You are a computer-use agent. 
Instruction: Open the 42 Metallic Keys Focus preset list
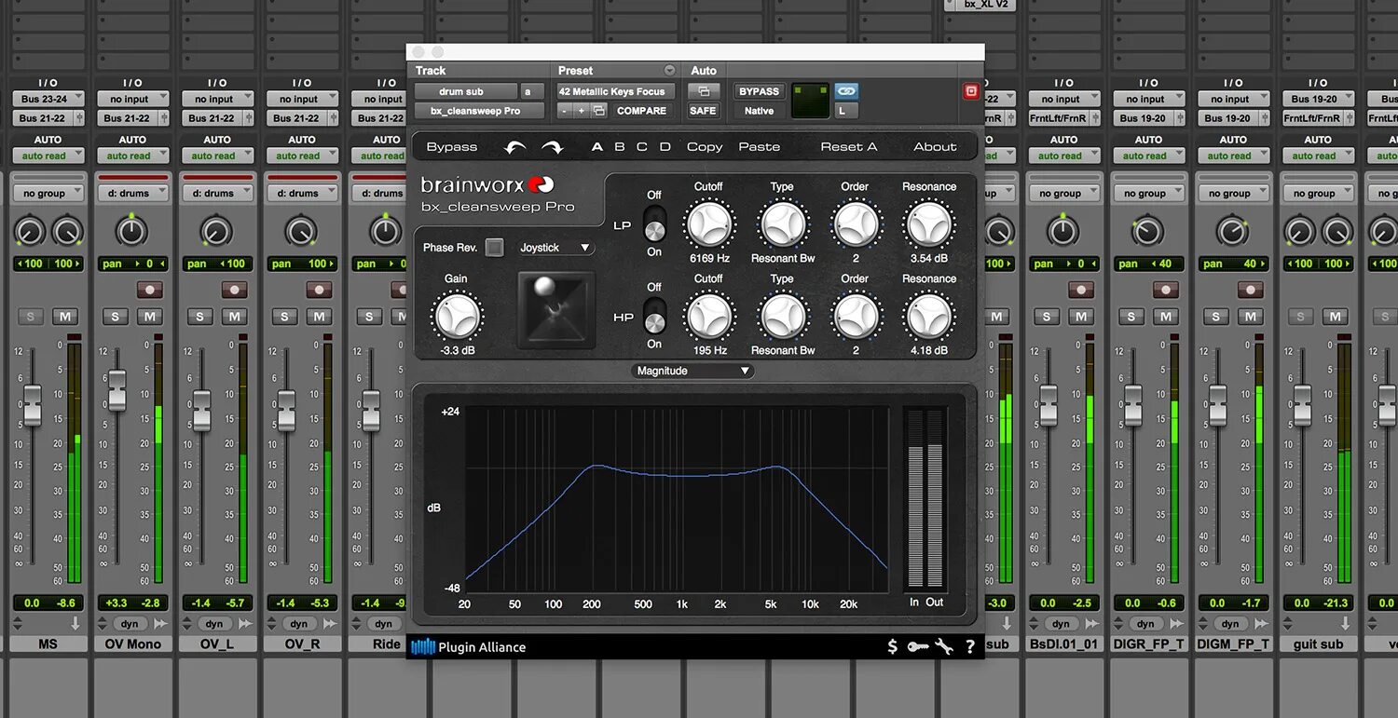616,91
